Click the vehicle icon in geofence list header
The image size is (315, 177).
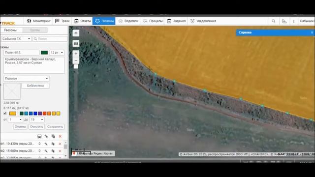(39, 137)
